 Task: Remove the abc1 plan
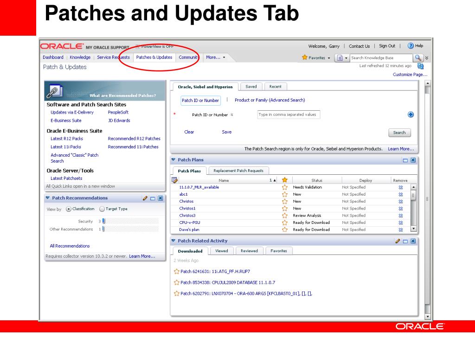pos(400,194)
